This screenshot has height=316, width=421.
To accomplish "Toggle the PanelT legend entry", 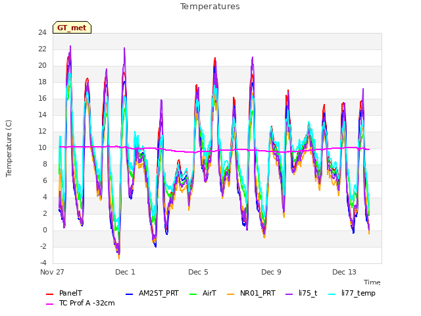I will click(64, 293).
